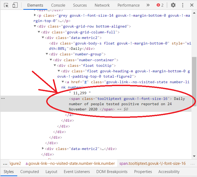Screen dimensions: 197x177
Task: Open the Accessibility subtab
Action: pyautogui.click(x=169, y=172)
